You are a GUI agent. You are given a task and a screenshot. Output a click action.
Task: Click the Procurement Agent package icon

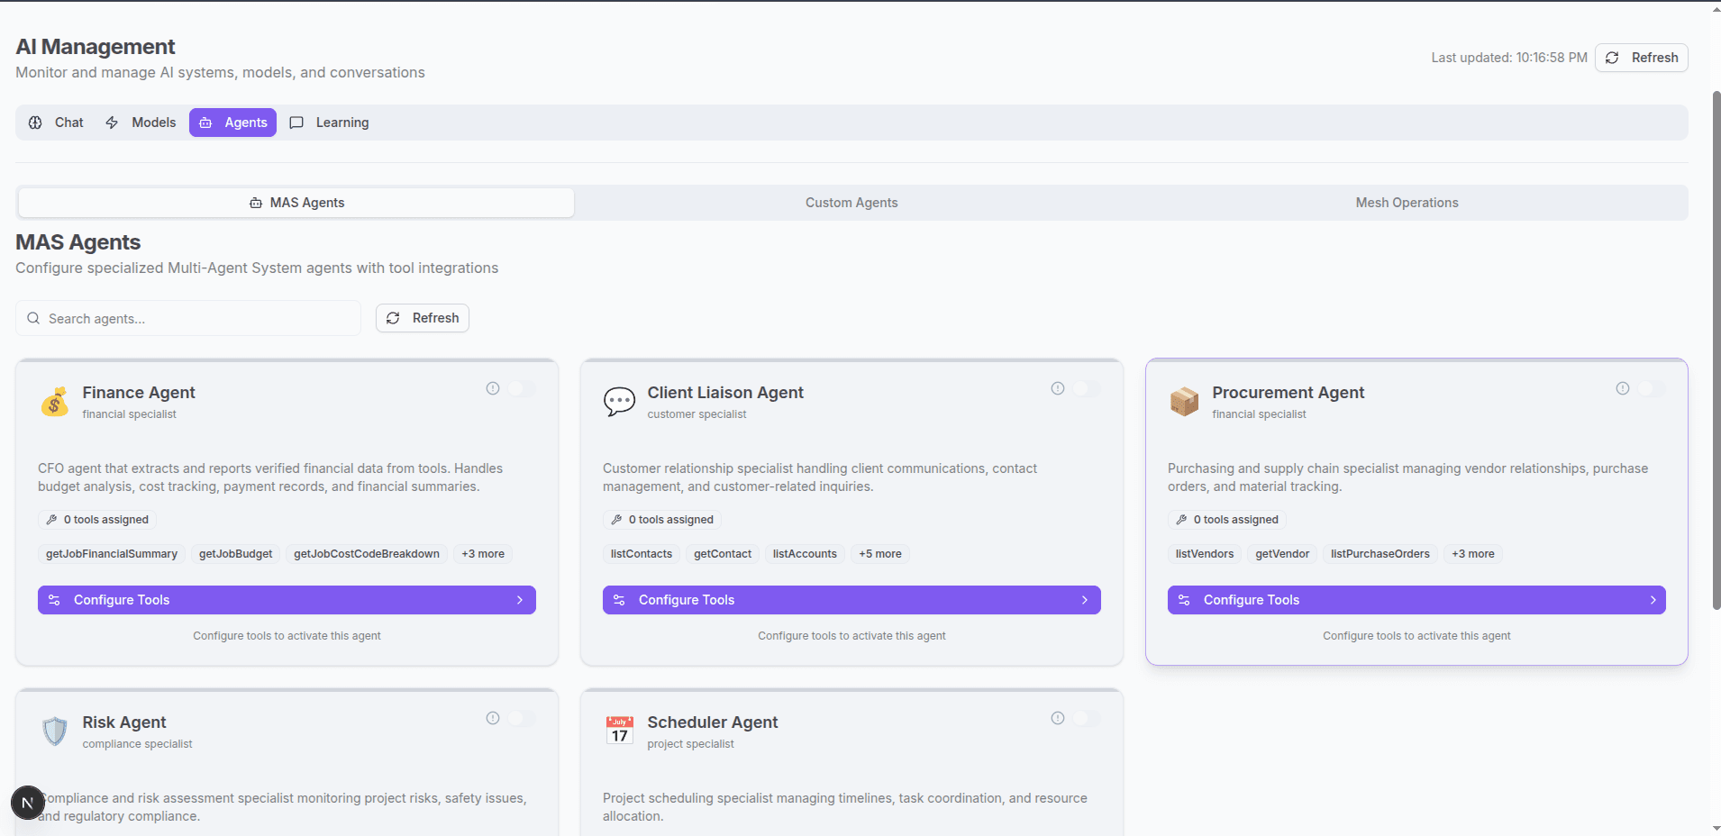(x=1184, y=402)
